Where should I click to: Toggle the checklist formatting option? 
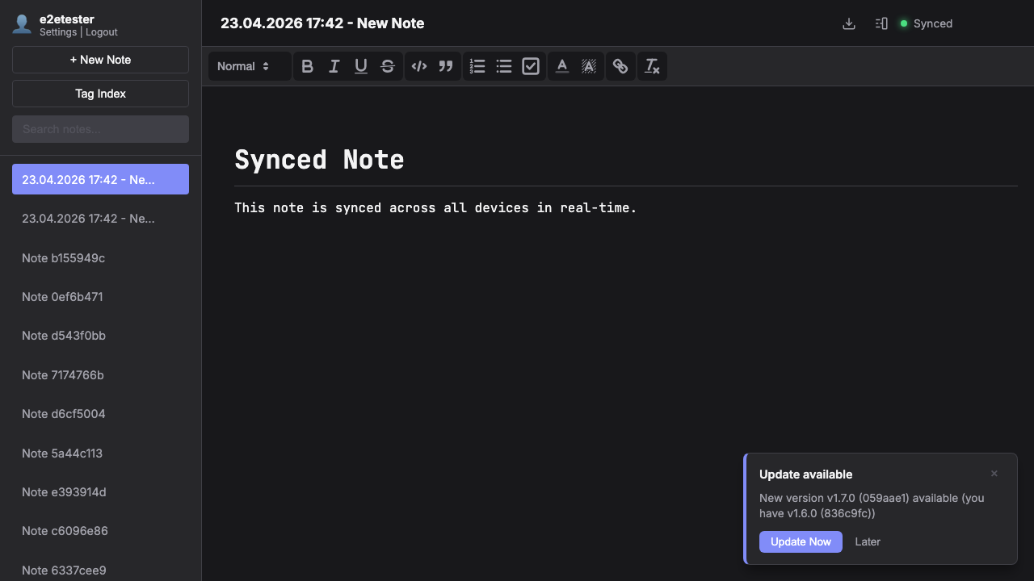click(x=530, y=66)
